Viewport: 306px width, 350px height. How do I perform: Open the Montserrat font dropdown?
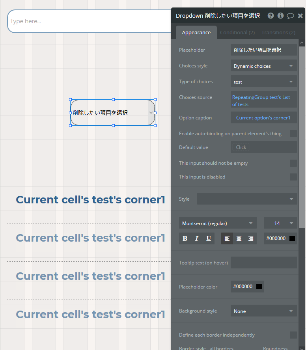[218, 223]
